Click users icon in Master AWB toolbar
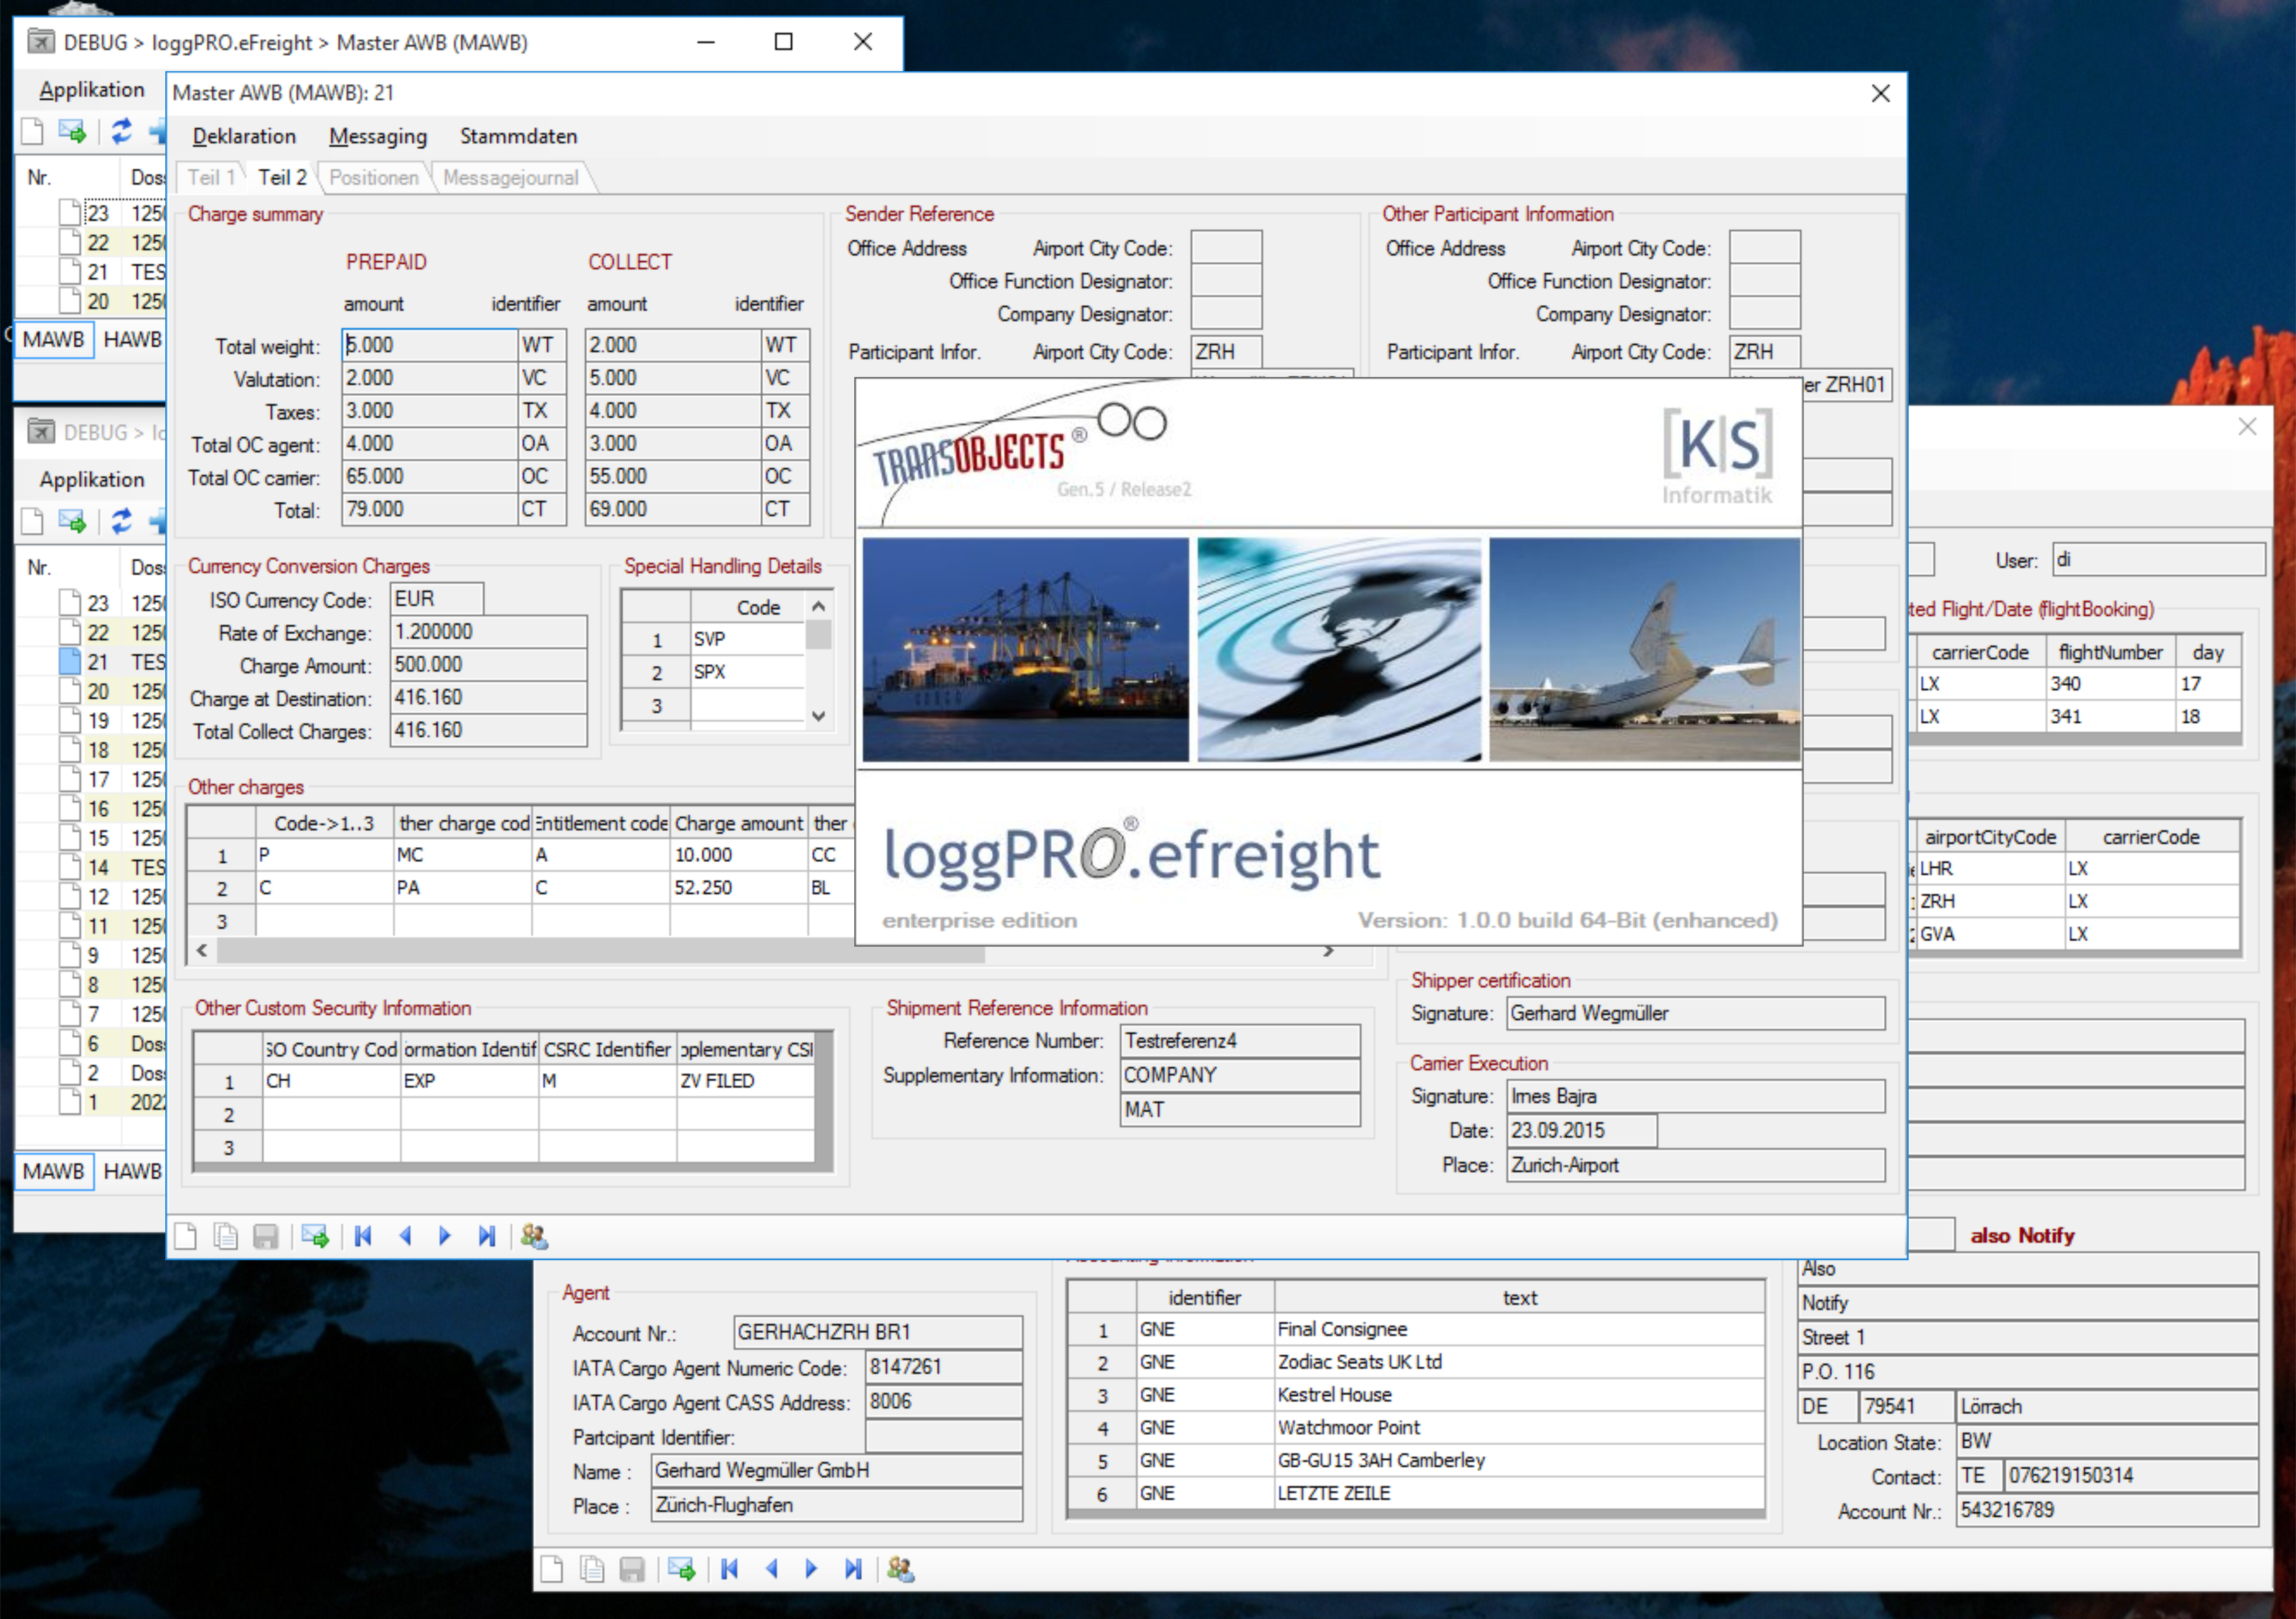The height and width of the screenshot is (1619, 2296). click(x=534, y=1237)
